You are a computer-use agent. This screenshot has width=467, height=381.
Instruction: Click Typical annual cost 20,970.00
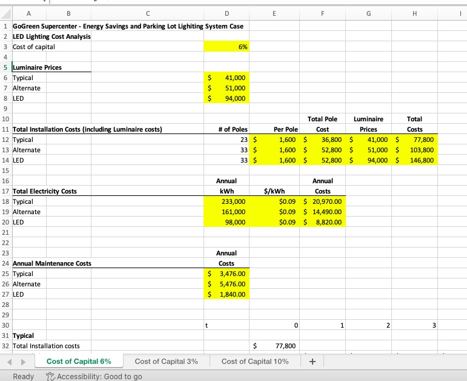coord(323,201)
